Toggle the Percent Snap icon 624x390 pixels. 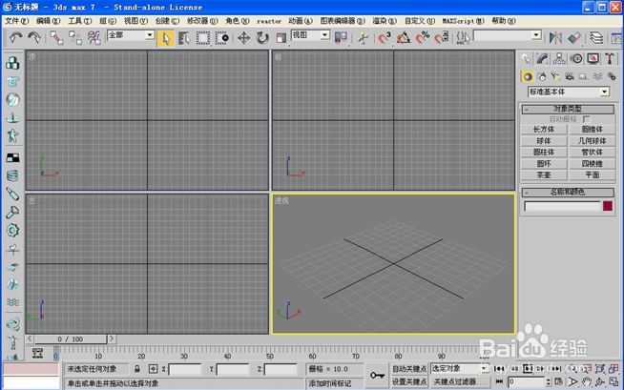[x=423, y=38]
